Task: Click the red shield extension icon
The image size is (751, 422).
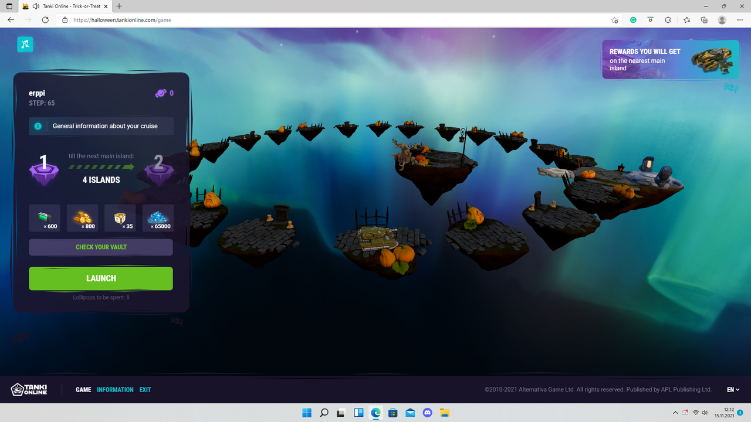Action: point(650,20)
